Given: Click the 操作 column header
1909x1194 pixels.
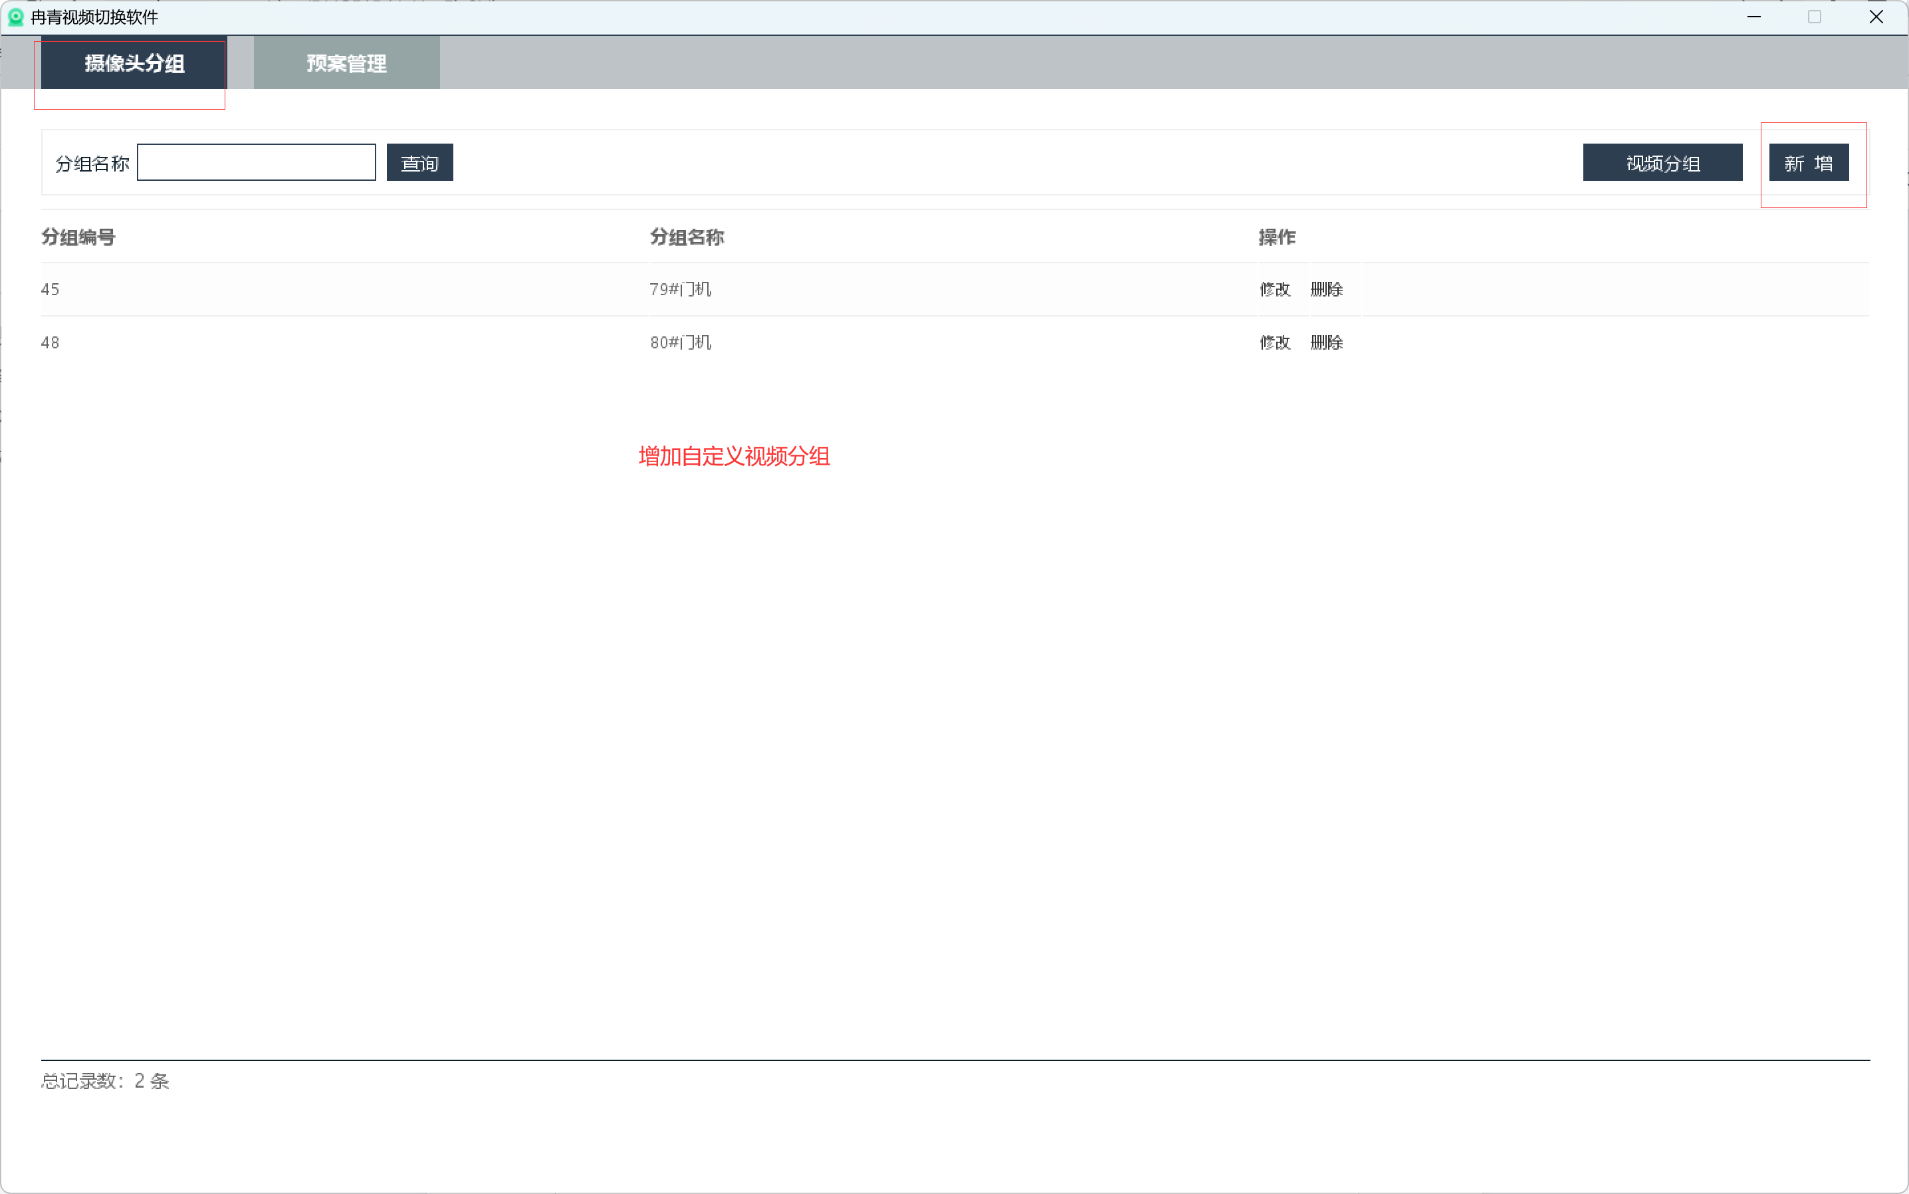Looking at the screenshot, I should click(1277, 237).
